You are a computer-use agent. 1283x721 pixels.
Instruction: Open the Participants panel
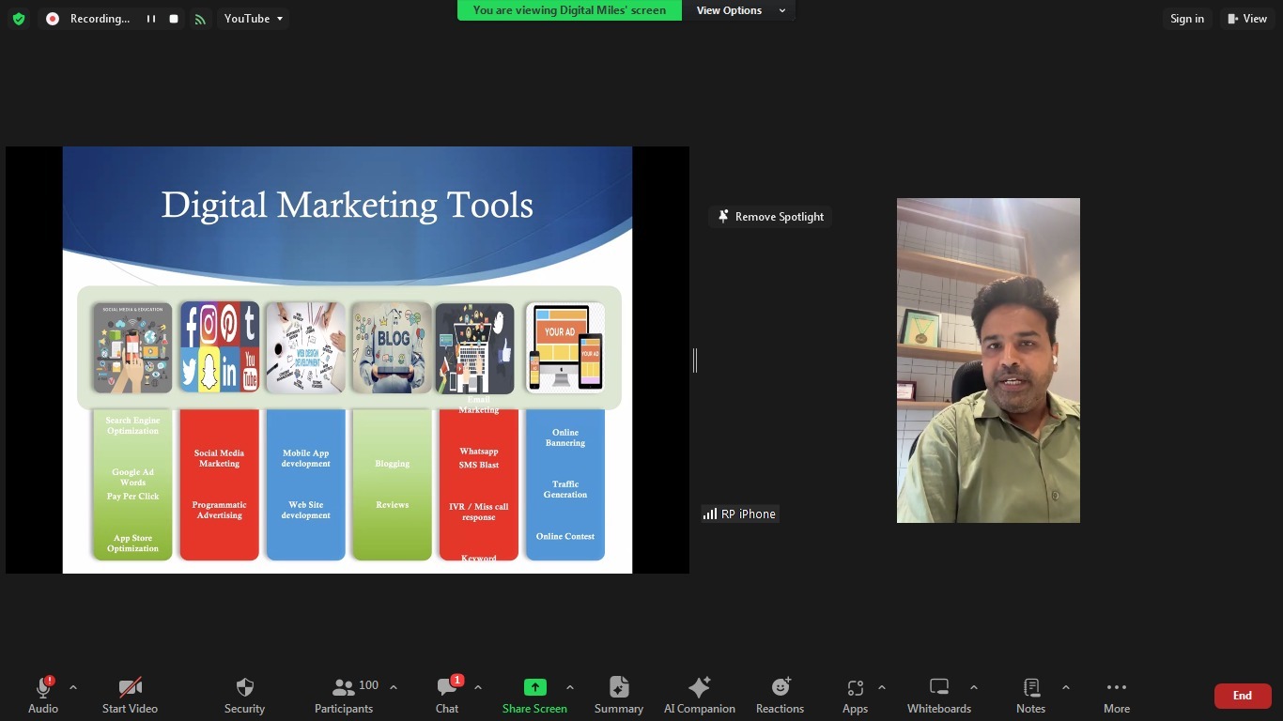point(344,688)
